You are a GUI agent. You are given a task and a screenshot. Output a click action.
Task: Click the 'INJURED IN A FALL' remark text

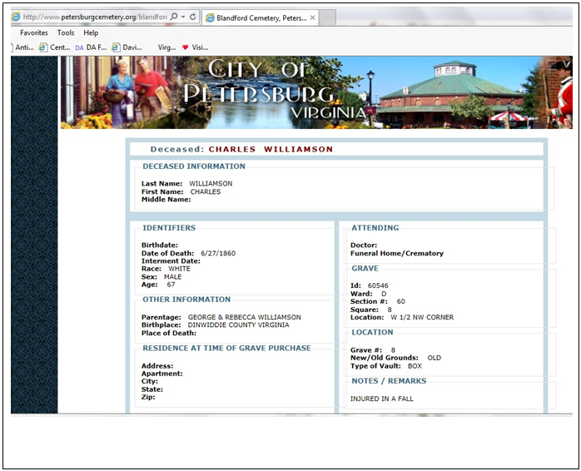pyautogui.click(x=382, y=399)
